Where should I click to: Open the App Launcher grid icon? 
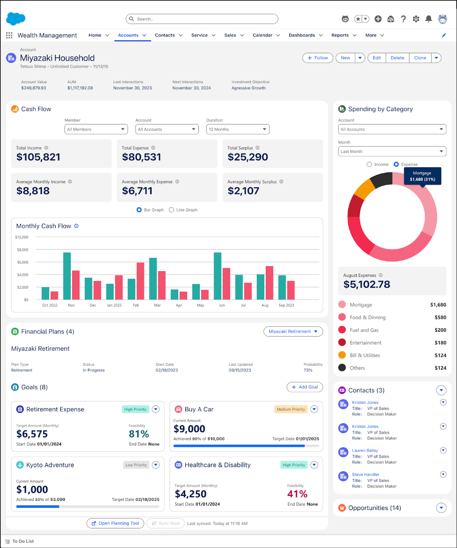[9, 35]
